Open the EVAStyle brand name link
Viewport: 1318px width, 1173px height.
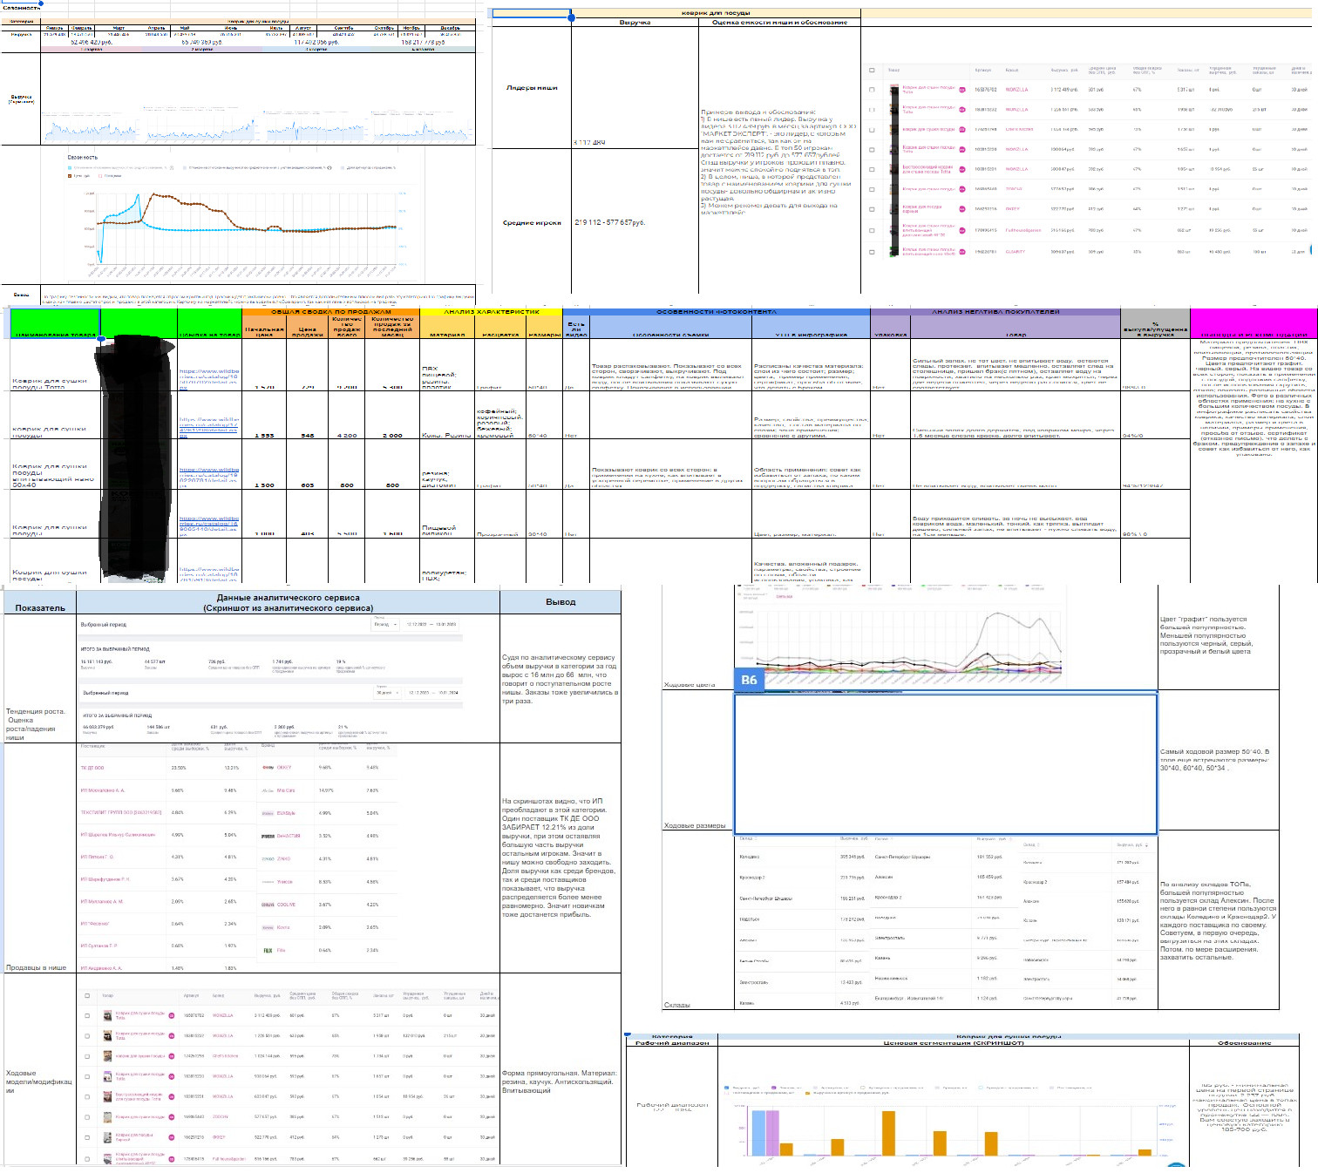coord(286,813)
